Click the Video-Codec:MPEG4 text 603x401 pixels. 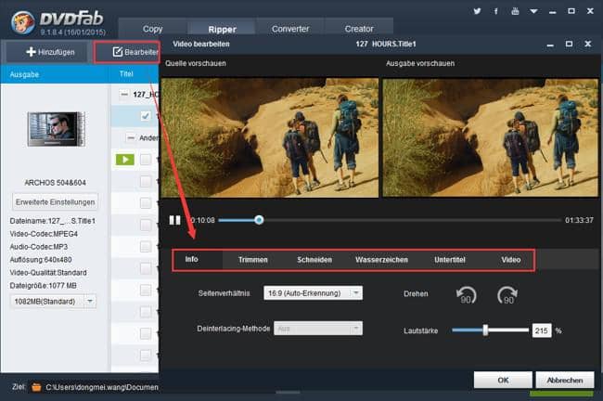(44, 234)
